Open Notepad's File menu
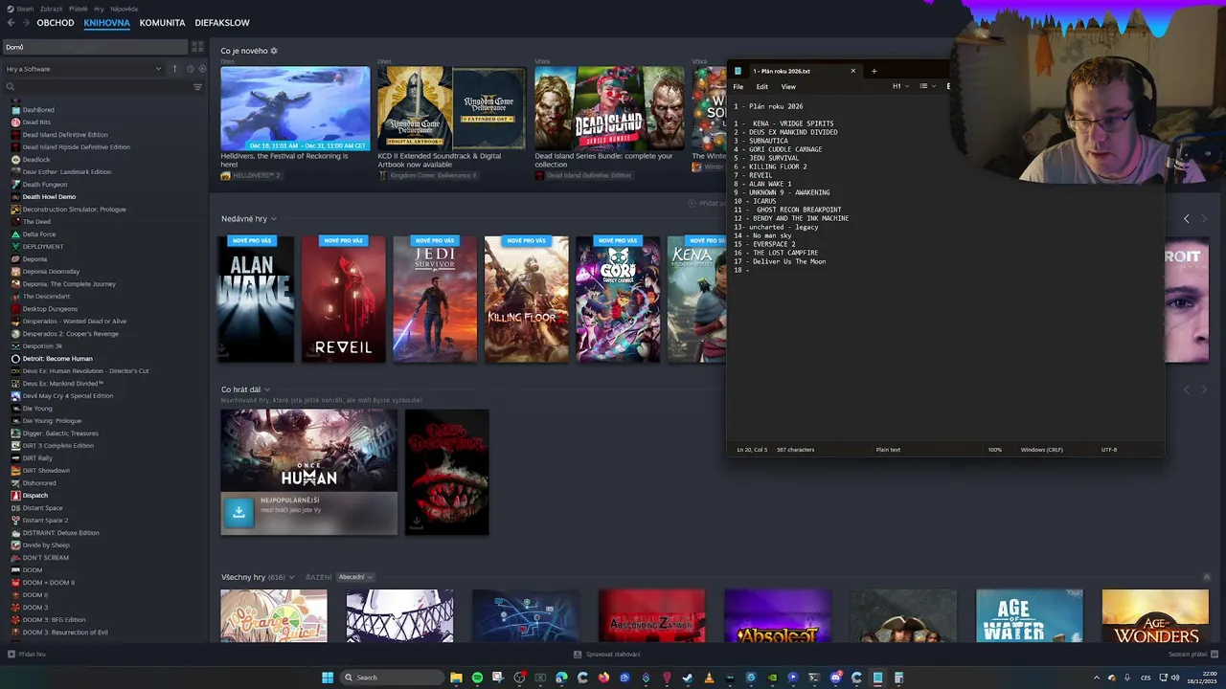 (738, 86)
